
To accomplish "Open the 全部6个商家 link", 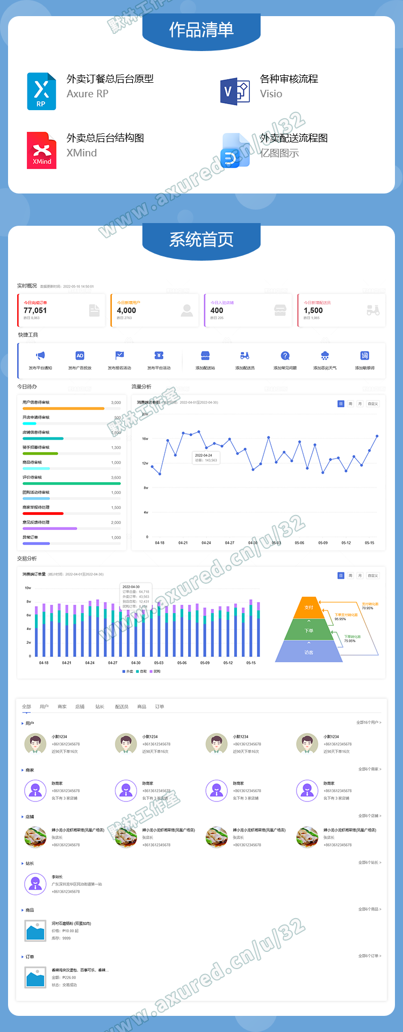I will (370, 769).
